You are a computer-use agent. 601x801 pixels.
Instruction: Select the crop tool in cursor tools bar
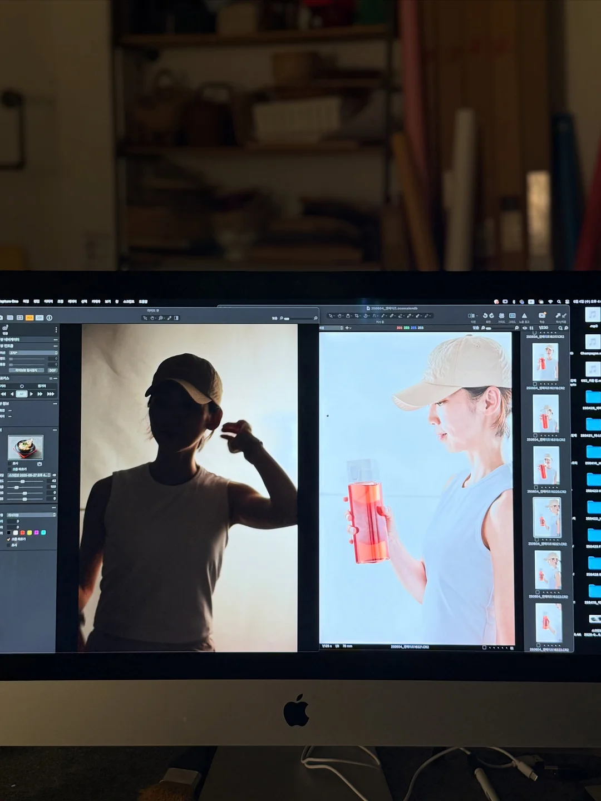(357, 315)
